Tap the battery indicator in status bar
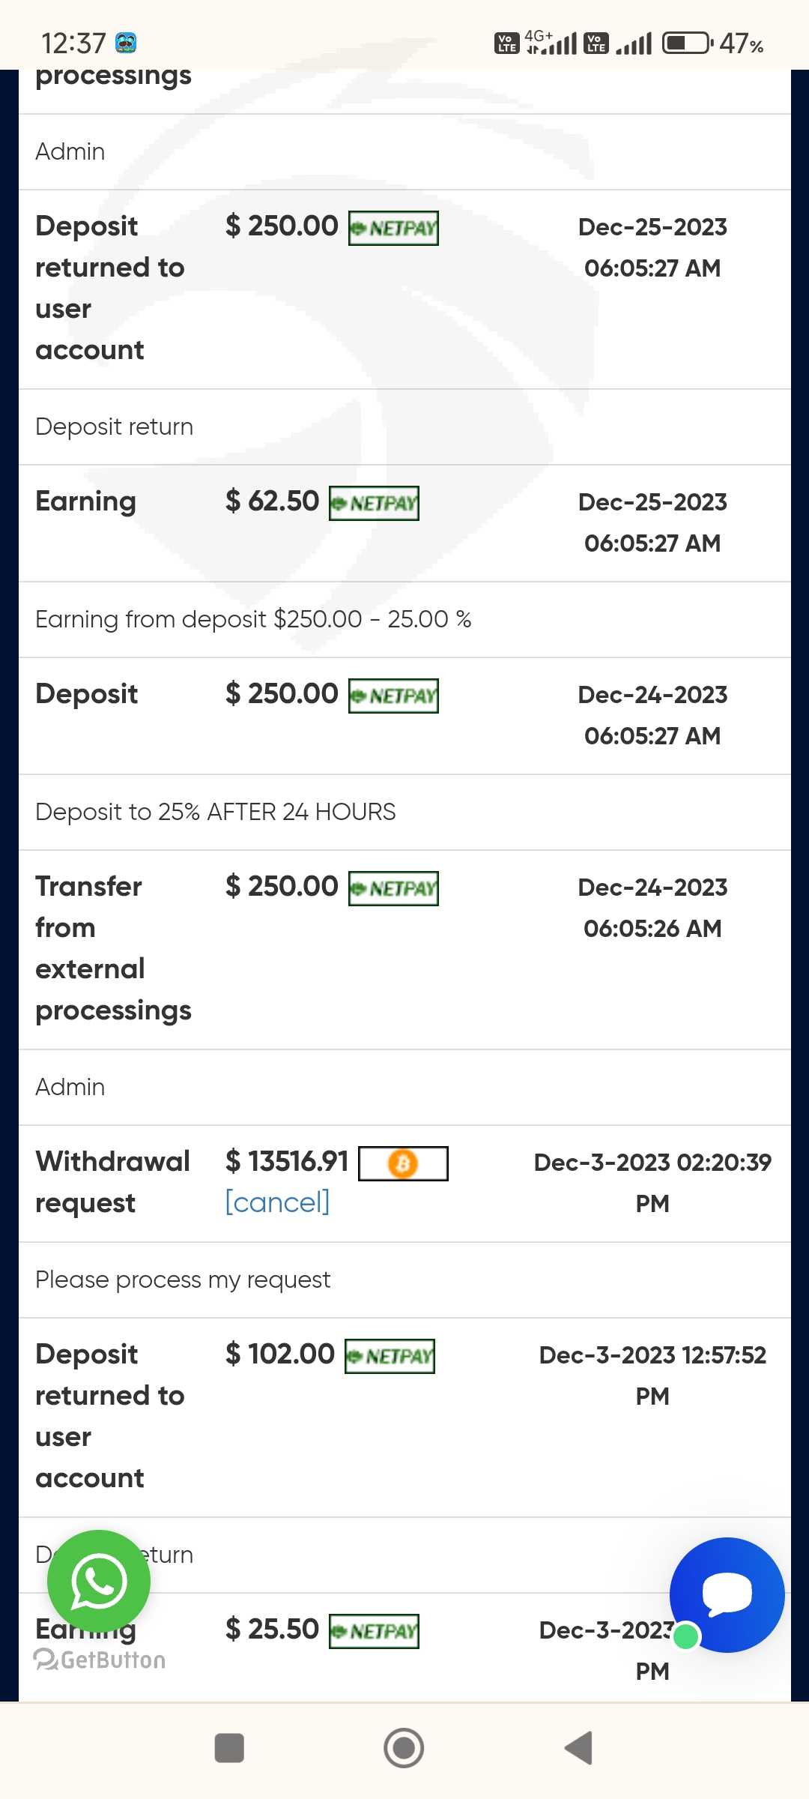 [x=687, y=43]
